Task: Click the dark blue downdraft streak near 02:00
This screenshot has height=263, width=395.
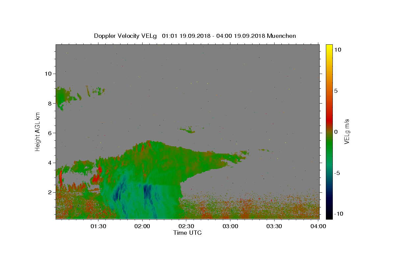Action: click(147, 192)
